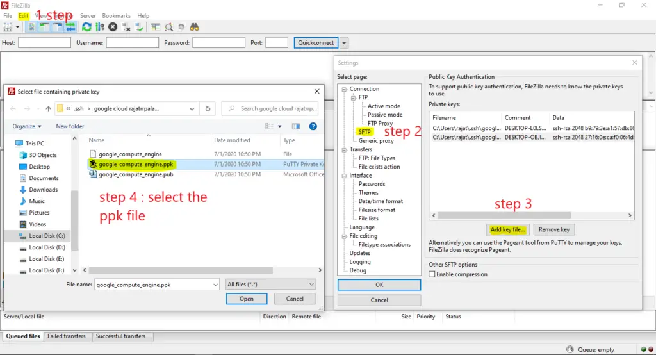Open the Site Manager toolbar icon
Image resolution: width=656 pixels, height=355 pixels.
click(x=8, y=27)
